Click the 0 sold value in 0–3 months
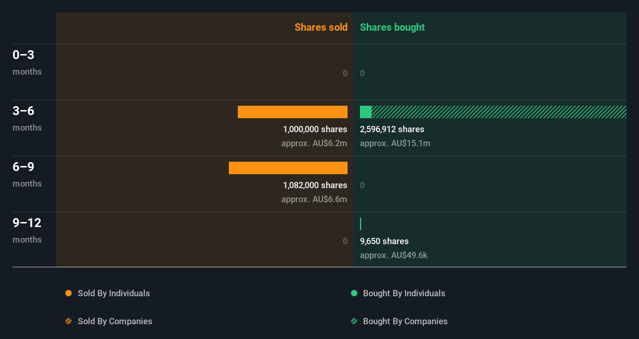The height and width of the screenshot is (339, 639). [345, 73]
